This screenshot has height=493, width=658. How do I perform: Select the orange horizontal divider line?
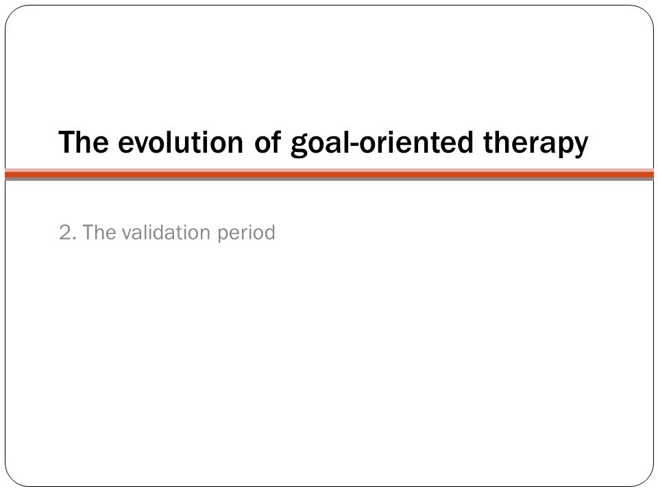pos(329,175)
